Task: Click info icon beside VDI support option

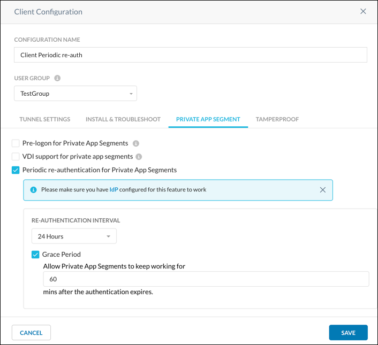Action: click(x=139, y=157)
